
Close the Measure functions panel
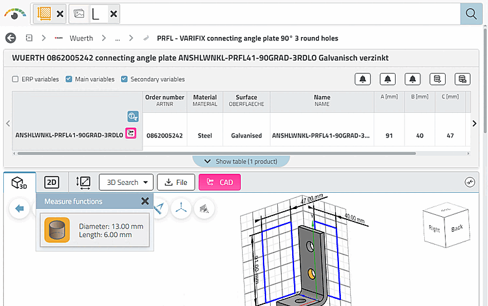click(144, 201)
